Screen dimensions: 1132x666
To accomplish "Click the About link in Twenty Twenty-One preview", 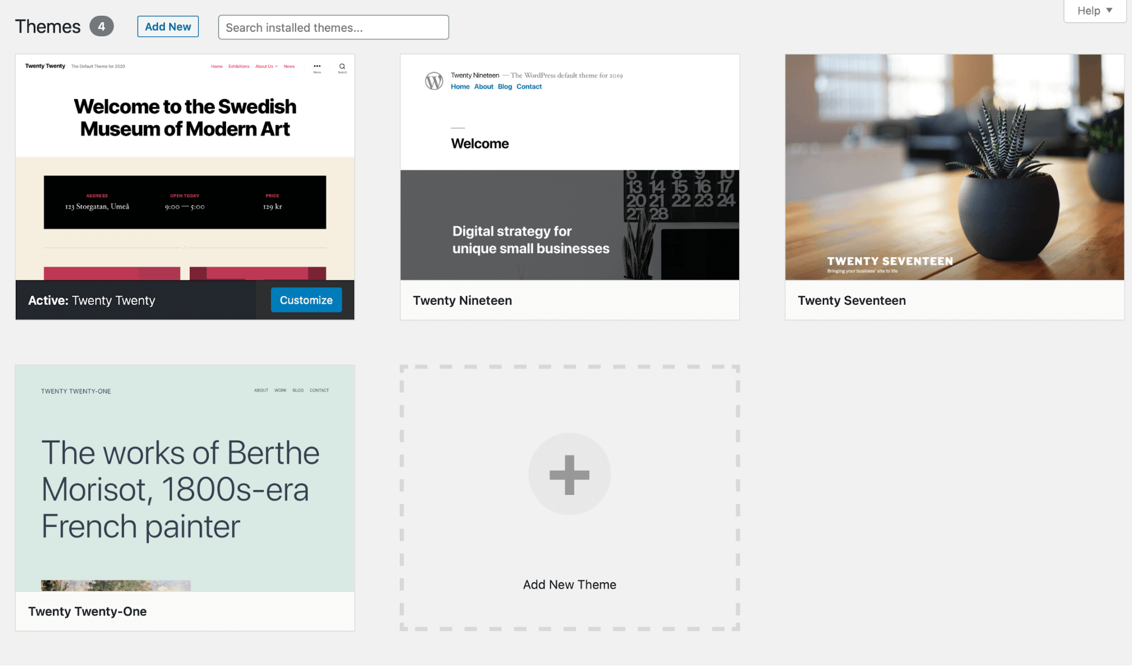I will [260, 390].
